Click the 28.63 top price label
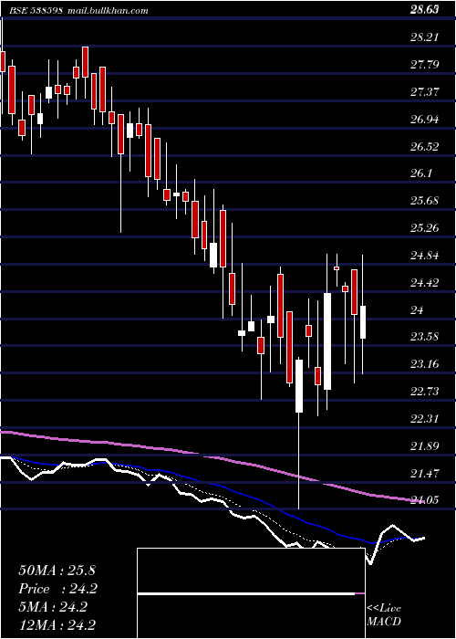Image resolution: width=456 pixels, height=639 pixels. pos(424,10)
